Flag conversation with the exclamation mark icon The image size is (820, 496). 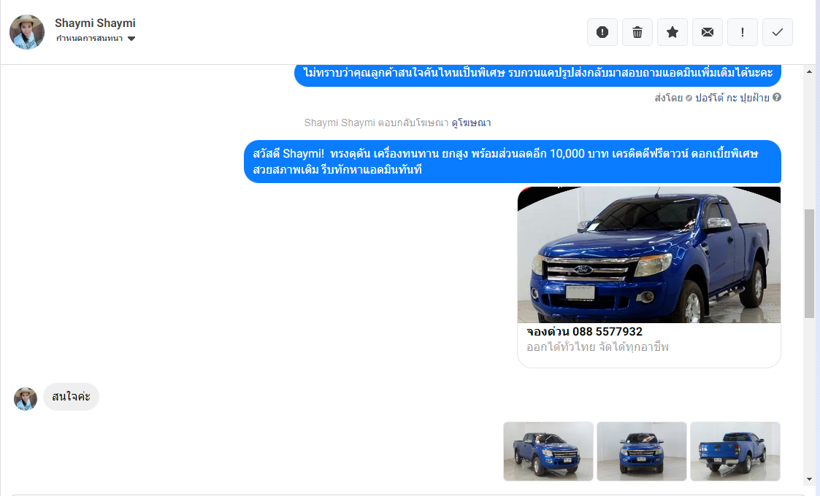tap(742, 32)
